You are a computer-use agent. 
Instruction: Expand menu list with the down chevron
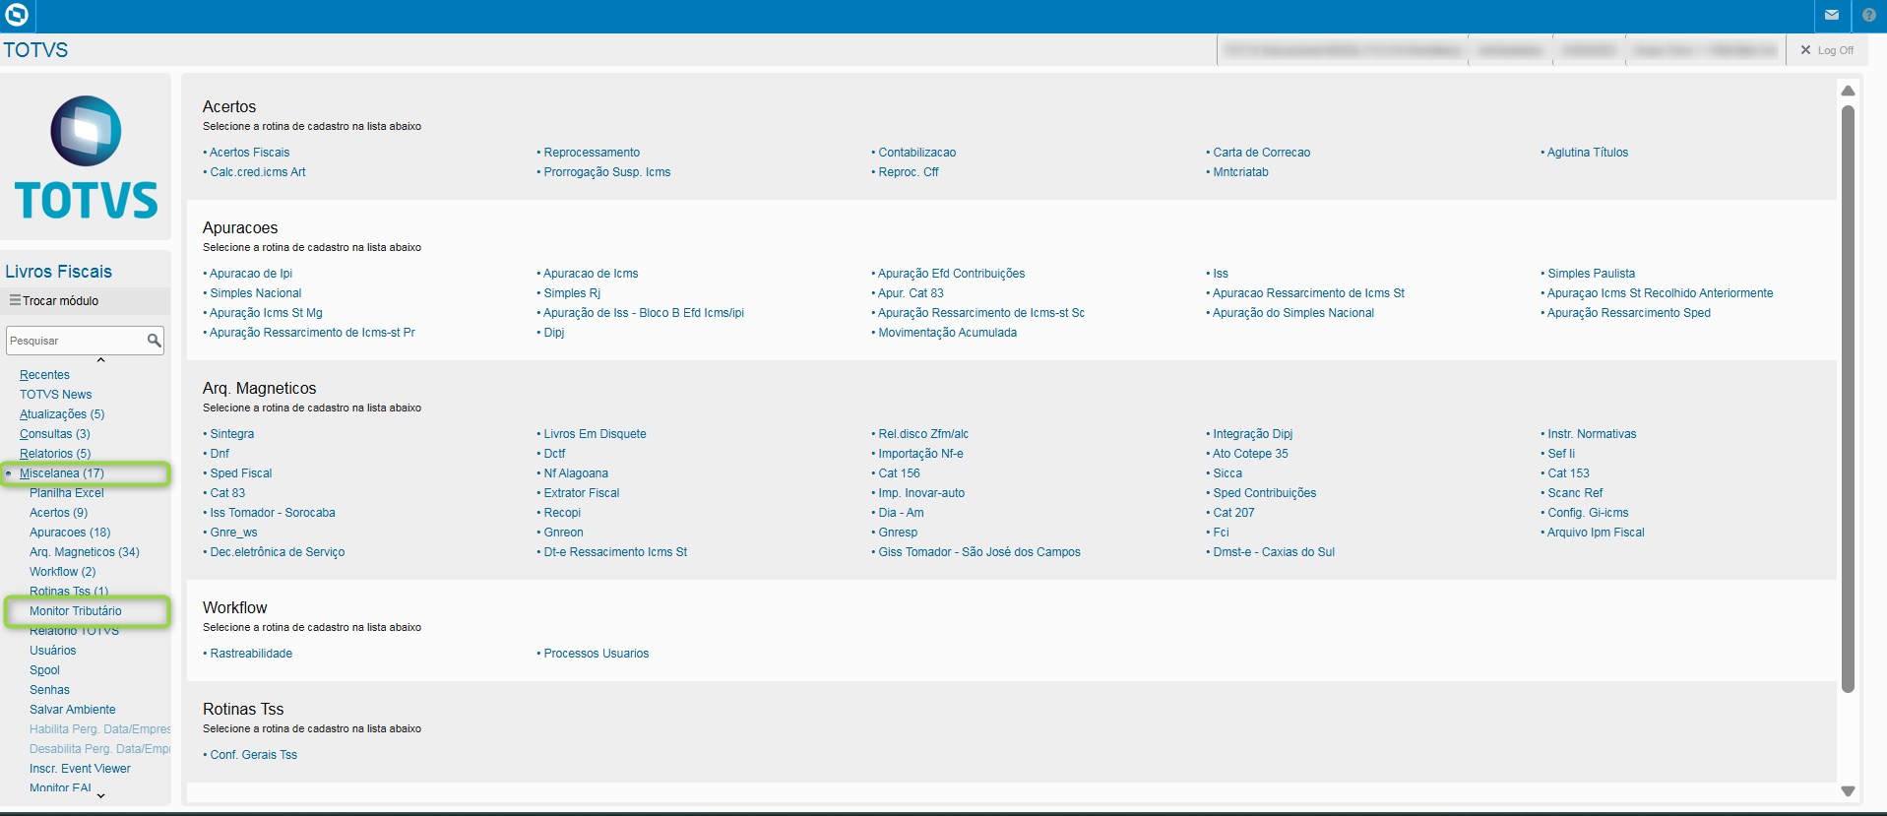point(100,795)
